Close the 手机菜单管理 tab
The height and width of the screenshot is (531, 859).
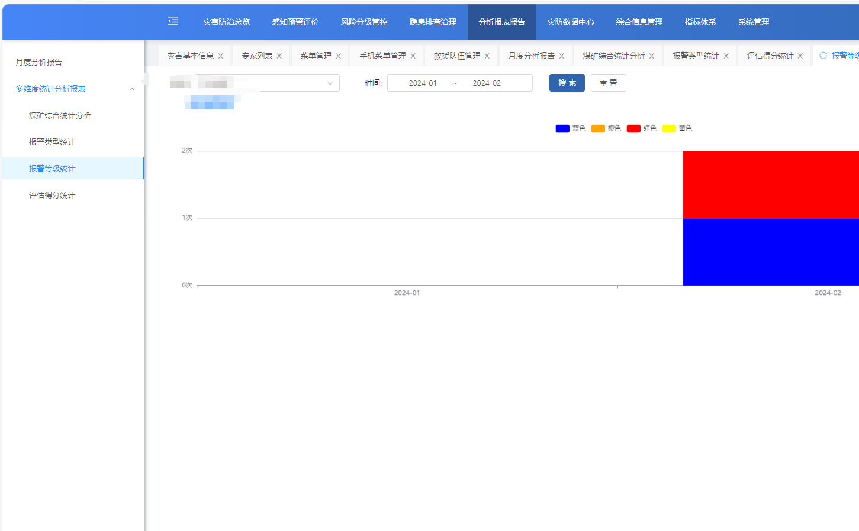pos(413,56)
